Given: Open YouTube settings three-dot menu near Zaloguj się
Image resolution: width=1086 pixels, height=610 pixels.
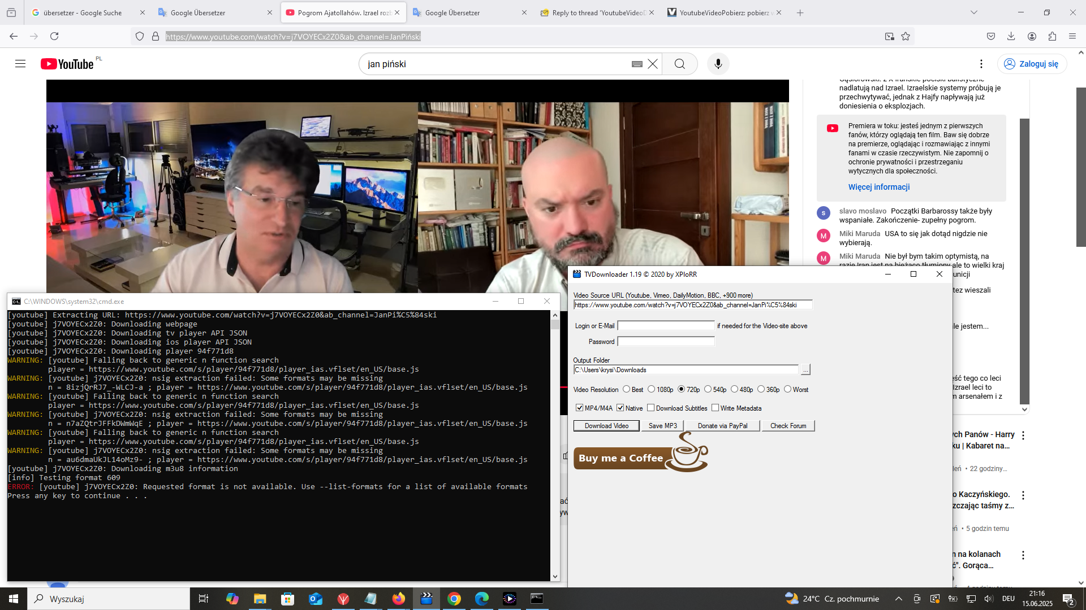Looking at the screenshot, I should coord(981,64).
